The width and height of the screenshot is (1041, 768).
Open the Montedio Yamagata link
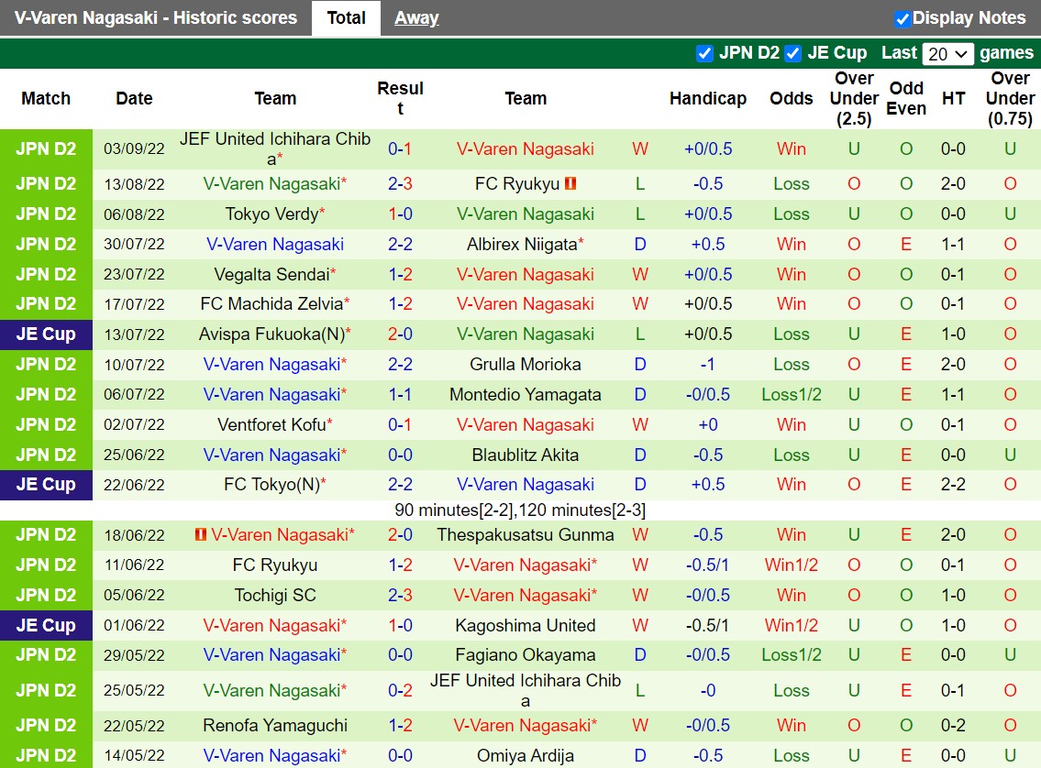point(525,394)
